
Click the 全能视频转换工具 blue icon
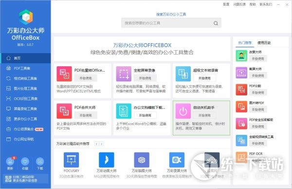(x=241, y=141)
